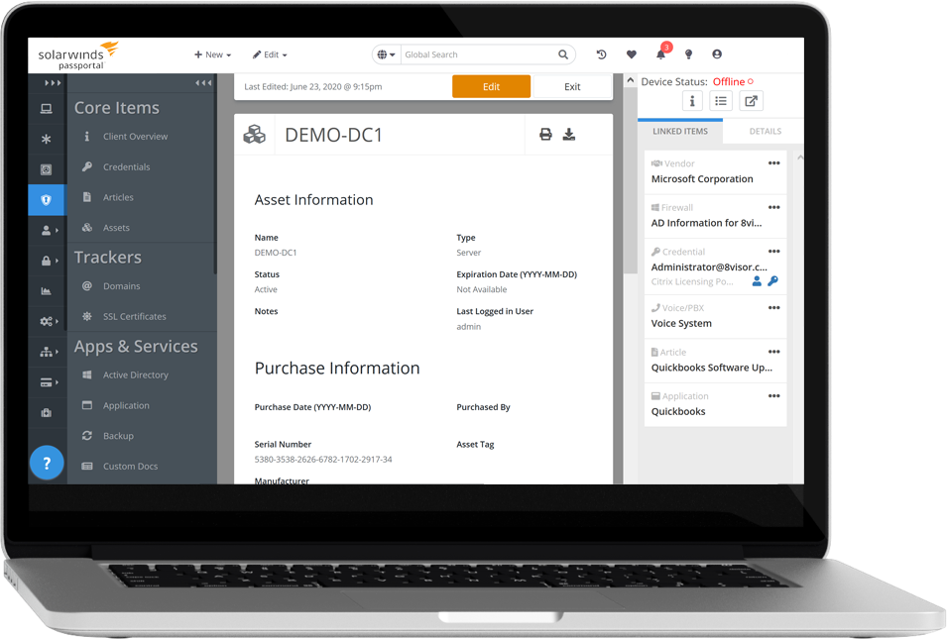Click the safe icon in left rail

[46, 169]
